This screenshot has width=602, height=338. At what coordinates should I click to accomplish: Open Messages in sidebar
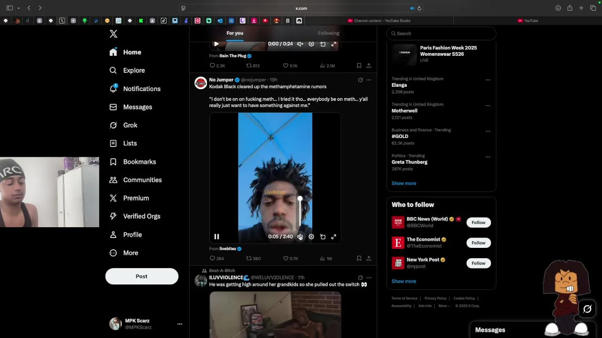click(x=131, y=107)
